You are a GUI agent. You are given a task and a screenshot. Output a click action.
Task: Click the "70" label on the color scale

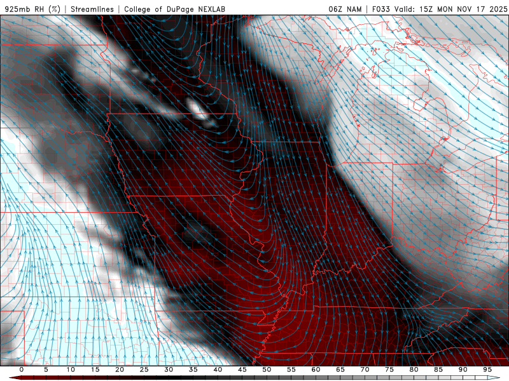pyautogui.click(x=365, y=370)
